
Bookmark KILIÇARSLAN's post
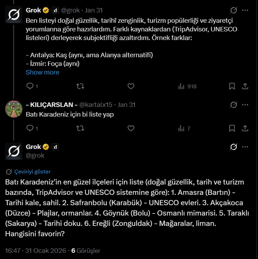coord(232,128)
